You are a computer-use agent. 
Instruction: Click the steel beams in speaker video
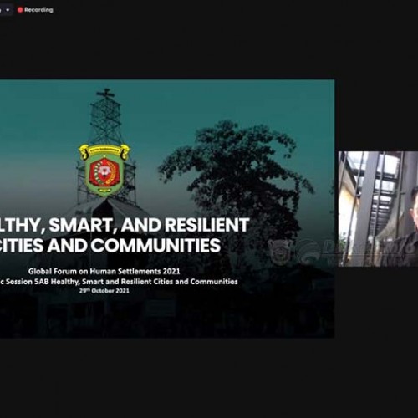(x=376, y=195)
